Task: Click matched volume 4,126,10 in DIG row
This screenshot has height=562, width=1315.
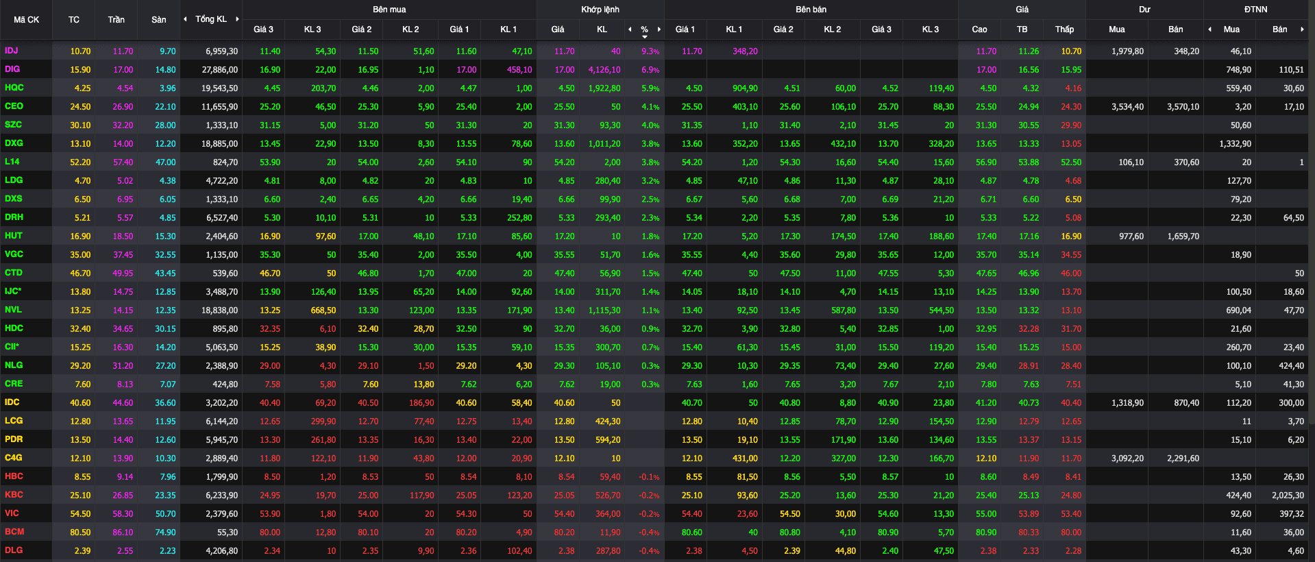Action: (x=604, y=70)
